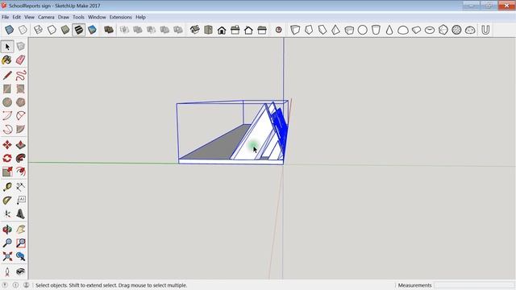
Task: Select the Line pencil tool
Action: [x=7, y=76]
